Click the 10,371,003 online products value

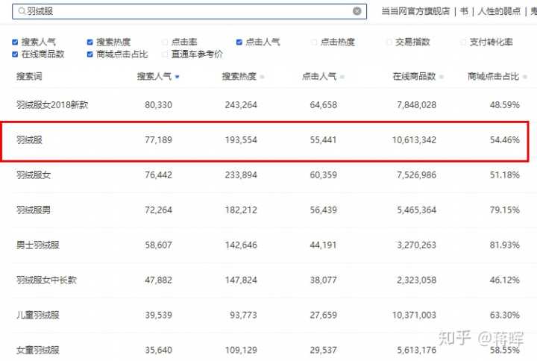[414, 315]
